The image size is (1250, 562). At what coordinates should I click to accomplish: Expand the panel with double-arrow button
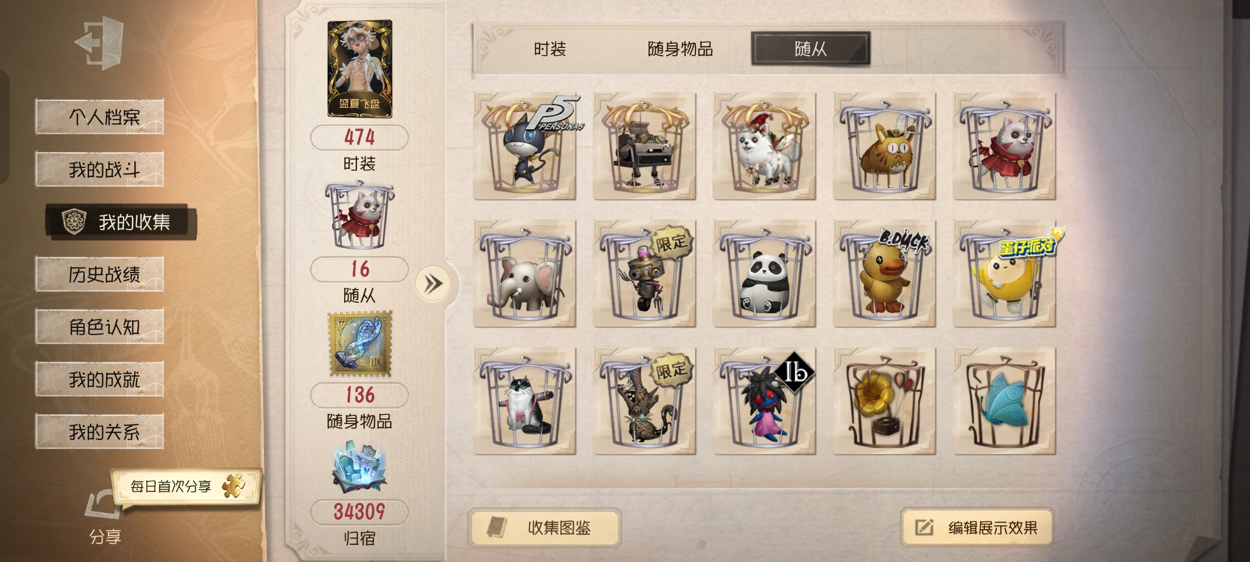point(433,284)
